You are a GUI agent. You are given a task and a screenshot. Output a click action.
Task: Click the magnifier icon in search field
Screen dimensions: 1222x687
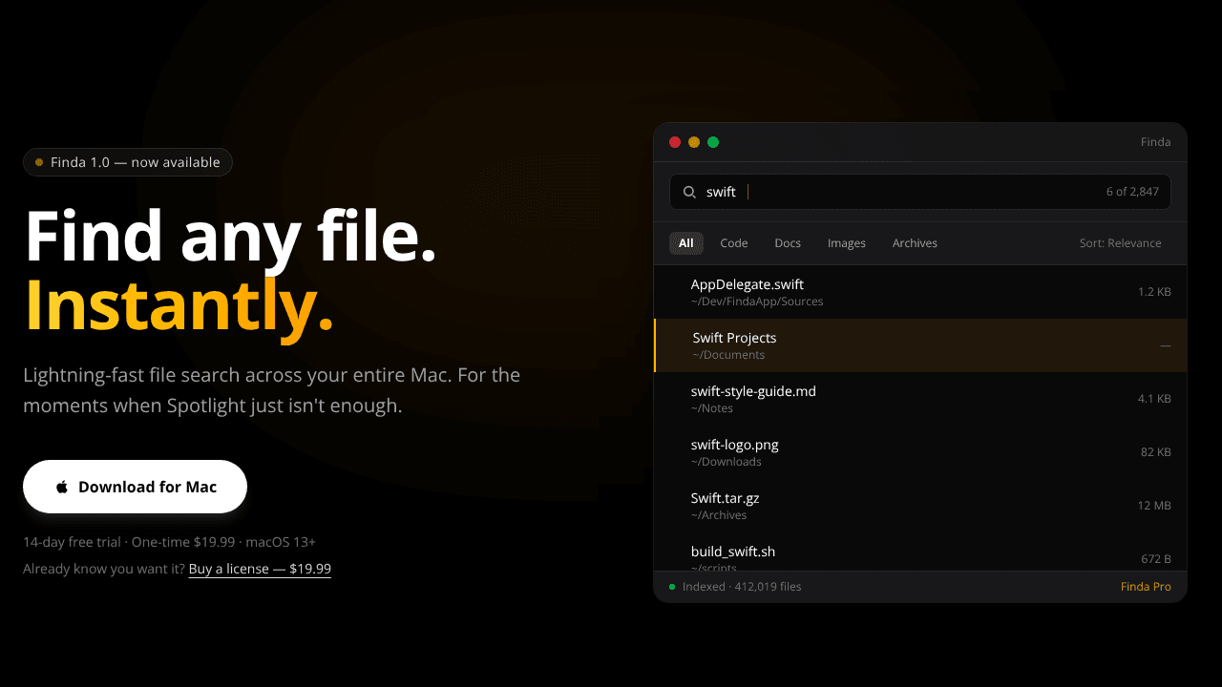[x=689, y=192]
